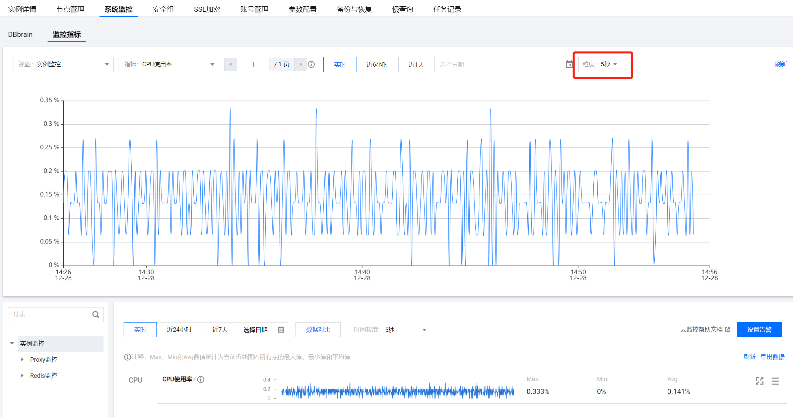Expand the Proxy监控 tree node

pos(22,359)
